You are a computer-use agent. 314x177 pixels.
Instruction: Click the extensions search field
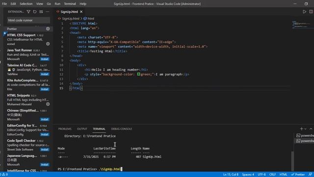[28, 20]
